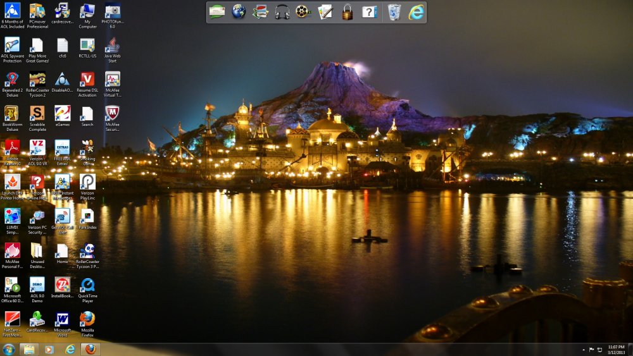This screenshot has width=633, height=356.
Task: Select the Get AOL Call Alert icon
Action: tap(62, 222)
